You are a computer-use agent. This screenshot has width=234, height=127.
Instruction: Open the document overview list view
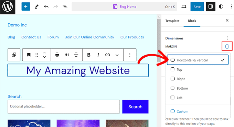65,7
